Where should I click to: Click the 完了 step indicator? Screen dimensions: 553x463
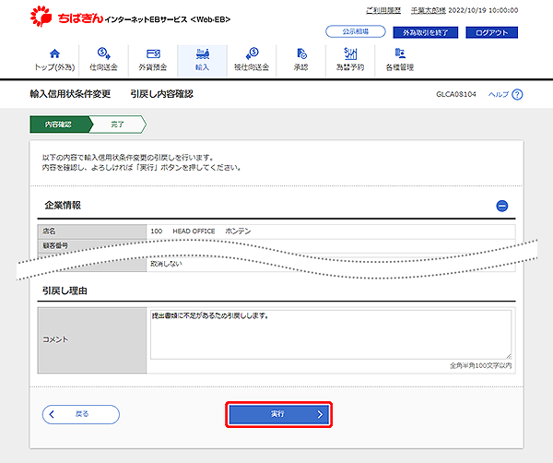[x=118, y=125]
